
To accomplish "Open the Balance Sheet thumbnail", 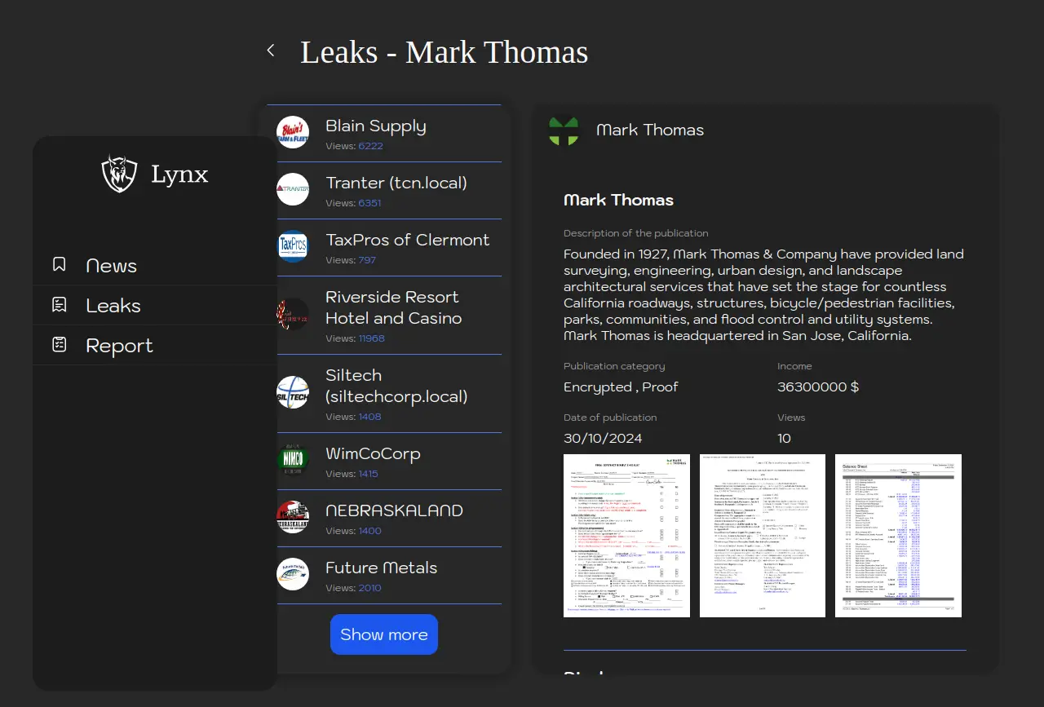I will [x=898, y=536].
